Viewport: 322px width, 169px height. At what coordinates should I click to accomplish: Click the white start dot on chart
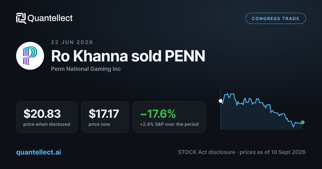(x=221, y=101)
